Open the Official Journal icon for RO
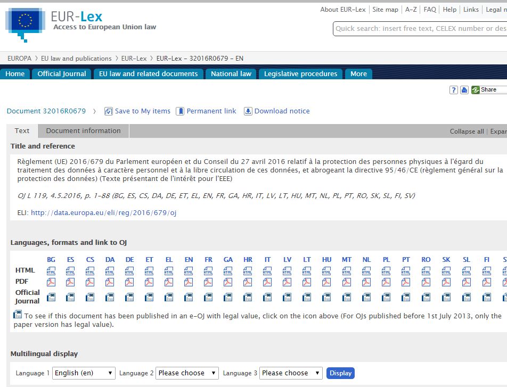 coord(426,297)
